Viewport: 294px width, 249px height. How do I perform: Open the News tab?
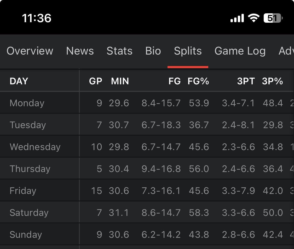click(x=80, y=51)
